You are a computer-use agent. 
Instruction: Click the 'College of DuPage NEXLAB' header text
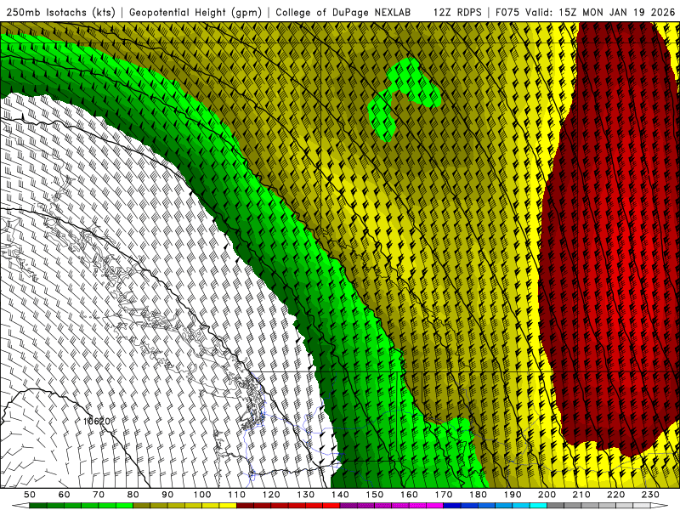(x=343, y=13)
